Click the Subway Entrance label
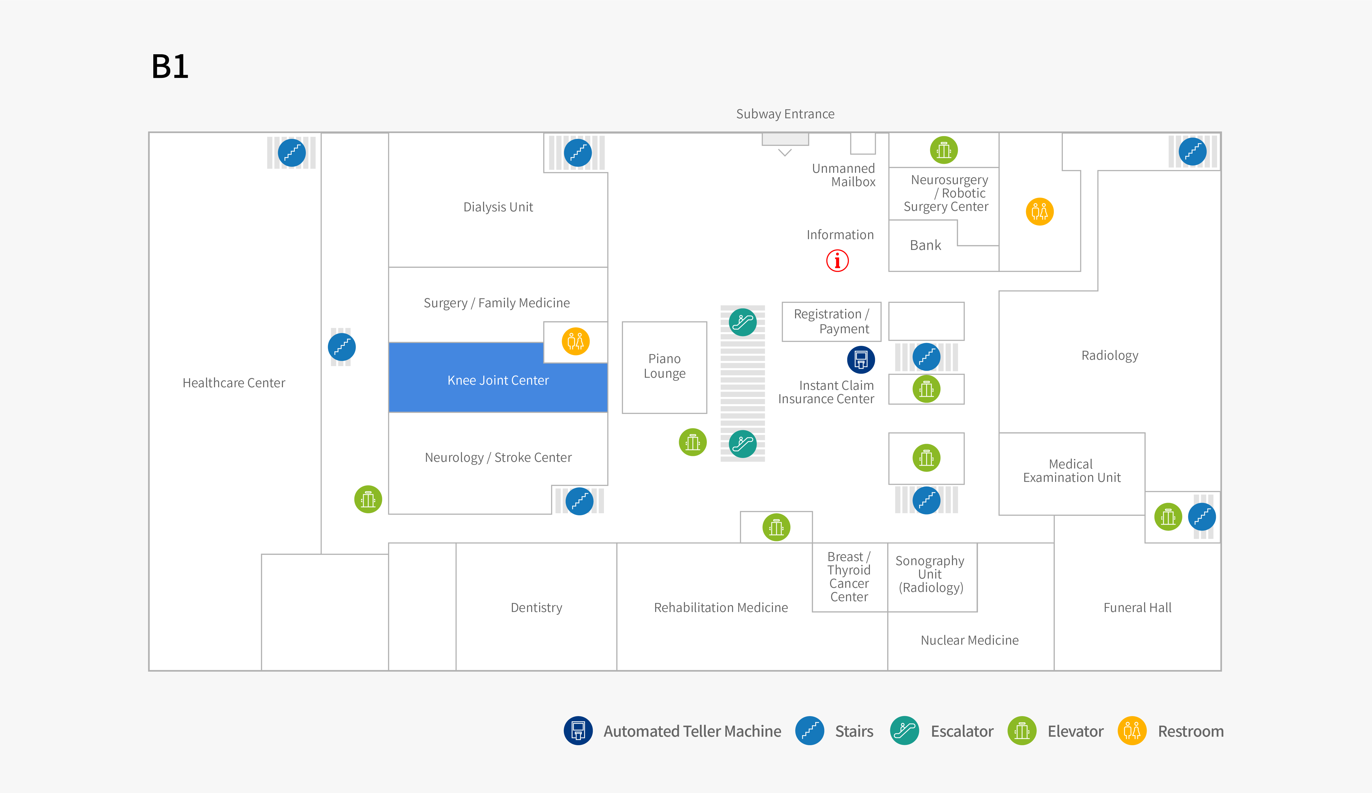This screenshot has height=793, width=1372. (785, 114)
